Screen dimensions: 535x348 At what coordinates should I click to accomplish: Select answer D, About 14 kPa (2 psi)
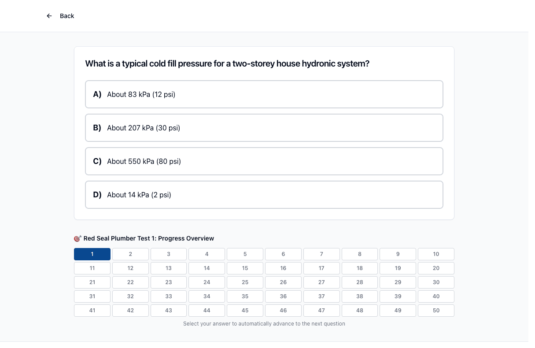pyautogui.click(x=264, y=195)
